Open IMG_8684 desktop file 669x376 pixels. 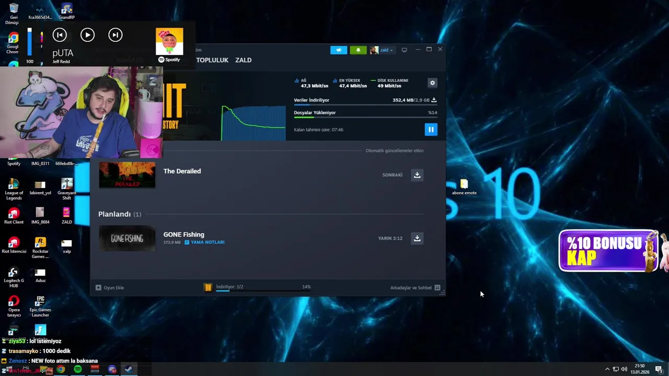tap(40, 216)
